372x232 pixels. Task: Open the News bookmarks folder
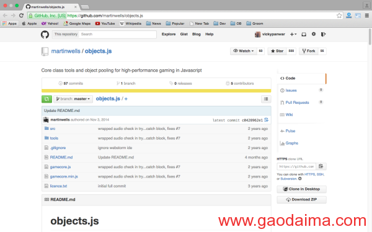click(154, 24)
